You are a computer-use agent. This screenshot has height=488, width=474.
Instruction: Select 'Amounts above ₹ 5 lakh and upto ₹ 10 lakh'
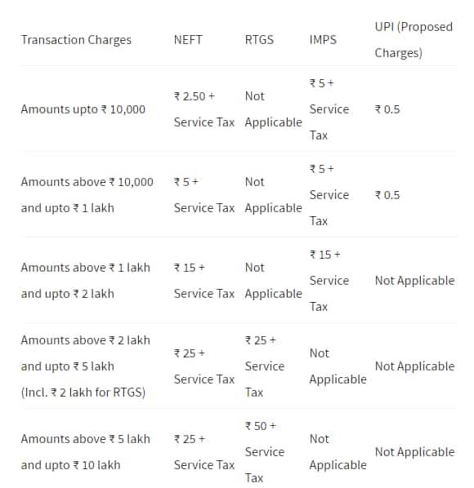tap(85, 452)
